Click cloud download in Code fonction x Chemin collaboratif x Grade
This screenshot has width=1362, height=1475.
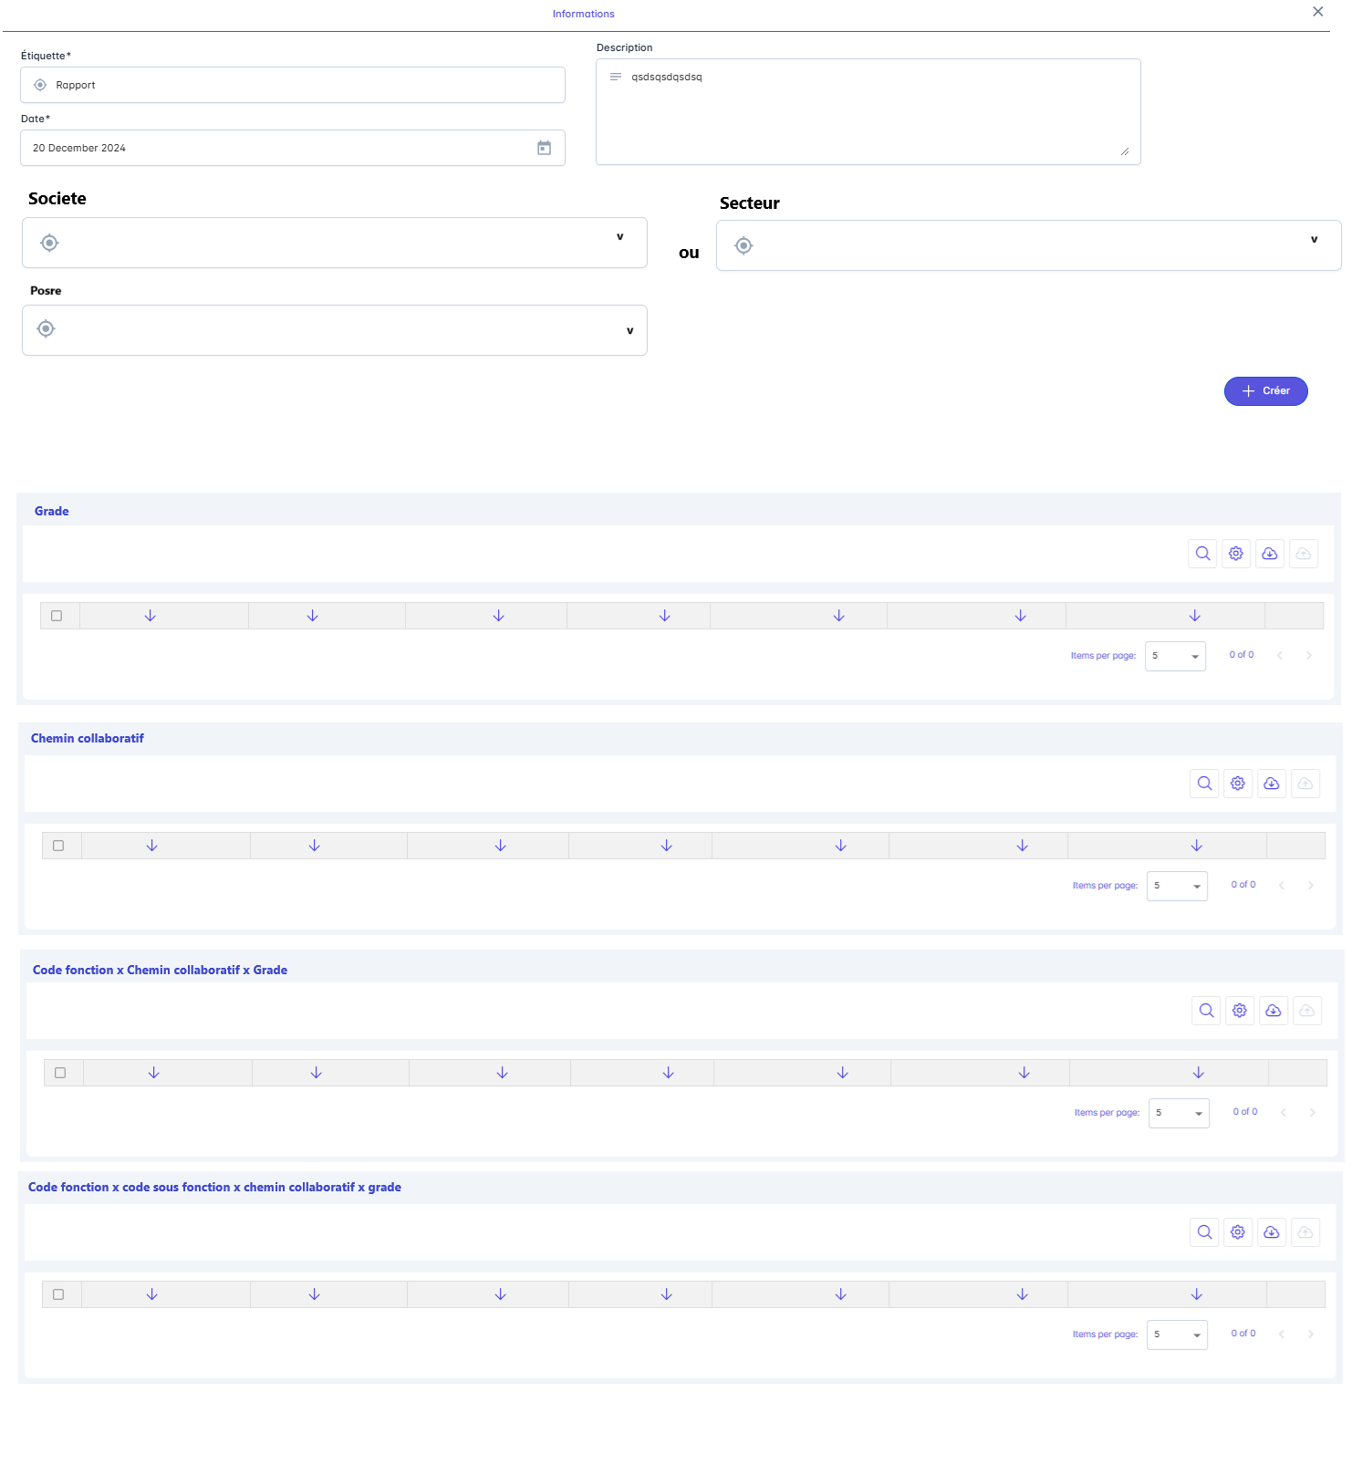pos(1273,1011)
